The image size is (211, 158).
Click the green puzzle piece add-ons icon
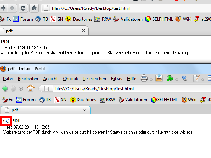170,78
